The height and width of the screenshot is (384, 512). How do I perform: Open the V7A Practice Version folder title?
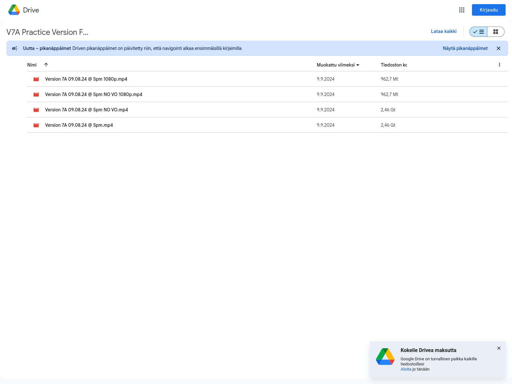point(47,32)
